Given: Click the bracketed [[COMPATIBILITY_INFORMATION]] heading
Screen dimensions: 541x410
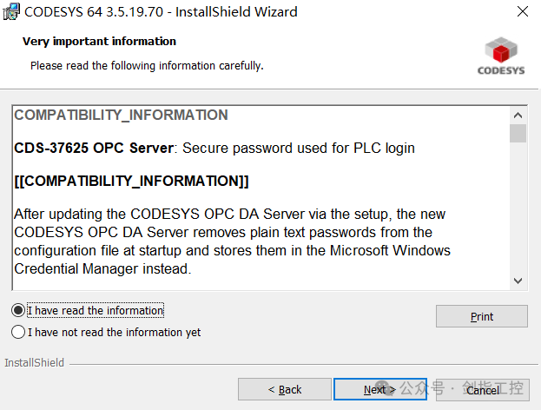Looking at the screenshot, I should pos(132,181).
